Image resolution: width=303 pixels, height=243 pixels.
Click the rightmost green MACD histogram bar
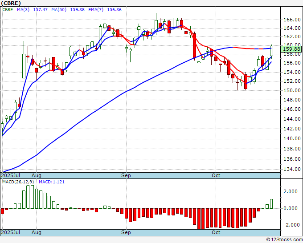tap(271, 204)
